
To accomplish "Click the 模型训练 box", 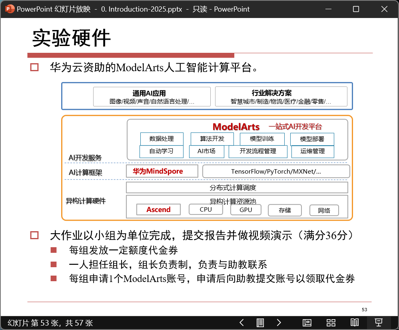I will (262, 139).
